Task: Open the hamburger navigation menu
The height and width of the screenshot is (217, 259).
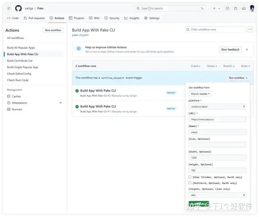Action: point(9,8)
